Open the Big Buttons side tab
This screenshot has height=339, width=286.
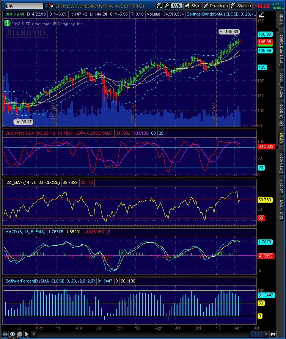click(x=281, y=115)
